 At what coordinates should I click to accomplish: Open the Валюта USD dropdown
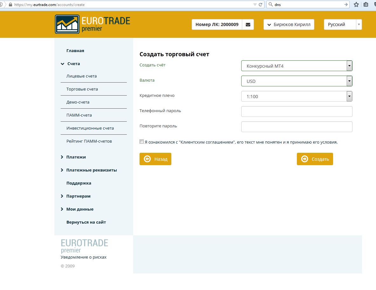click(297, 81)
